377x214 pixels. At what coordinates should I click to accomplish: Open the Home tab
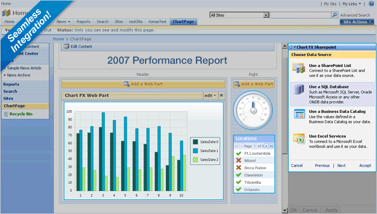10,22
